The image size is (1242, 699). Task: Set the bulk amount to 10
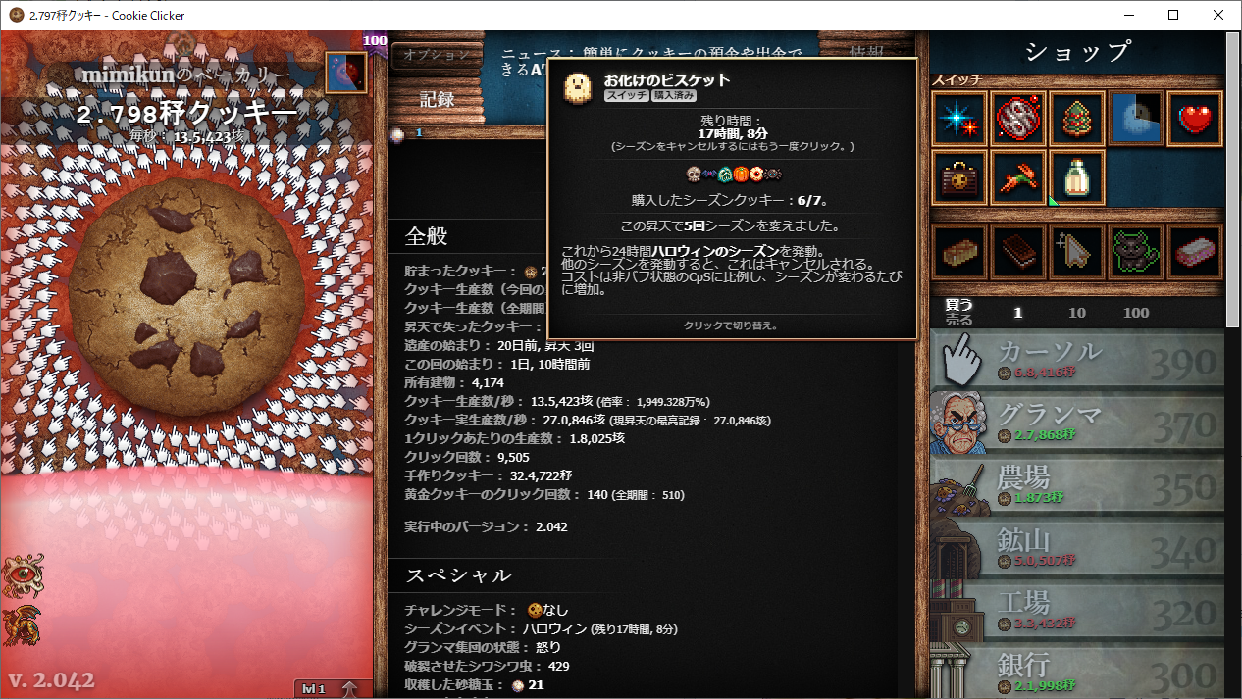click(x=1077, y=313)
